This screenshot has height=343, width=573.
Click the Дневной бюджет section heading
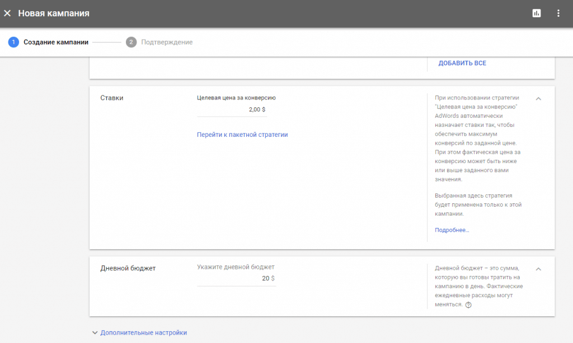pyautogui.click(x=128, y=268)
